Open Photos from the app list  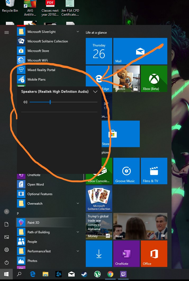(x=48, y=261)
